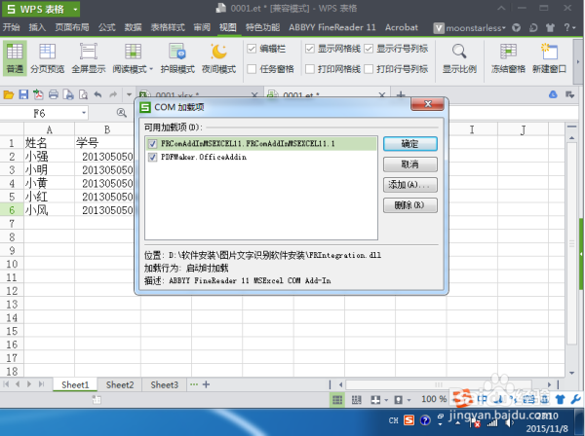Add a new document tab with plus

[x=401, y=95]
